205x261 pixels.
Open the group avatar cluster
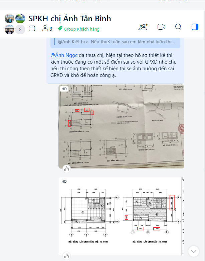coord(15,24)
